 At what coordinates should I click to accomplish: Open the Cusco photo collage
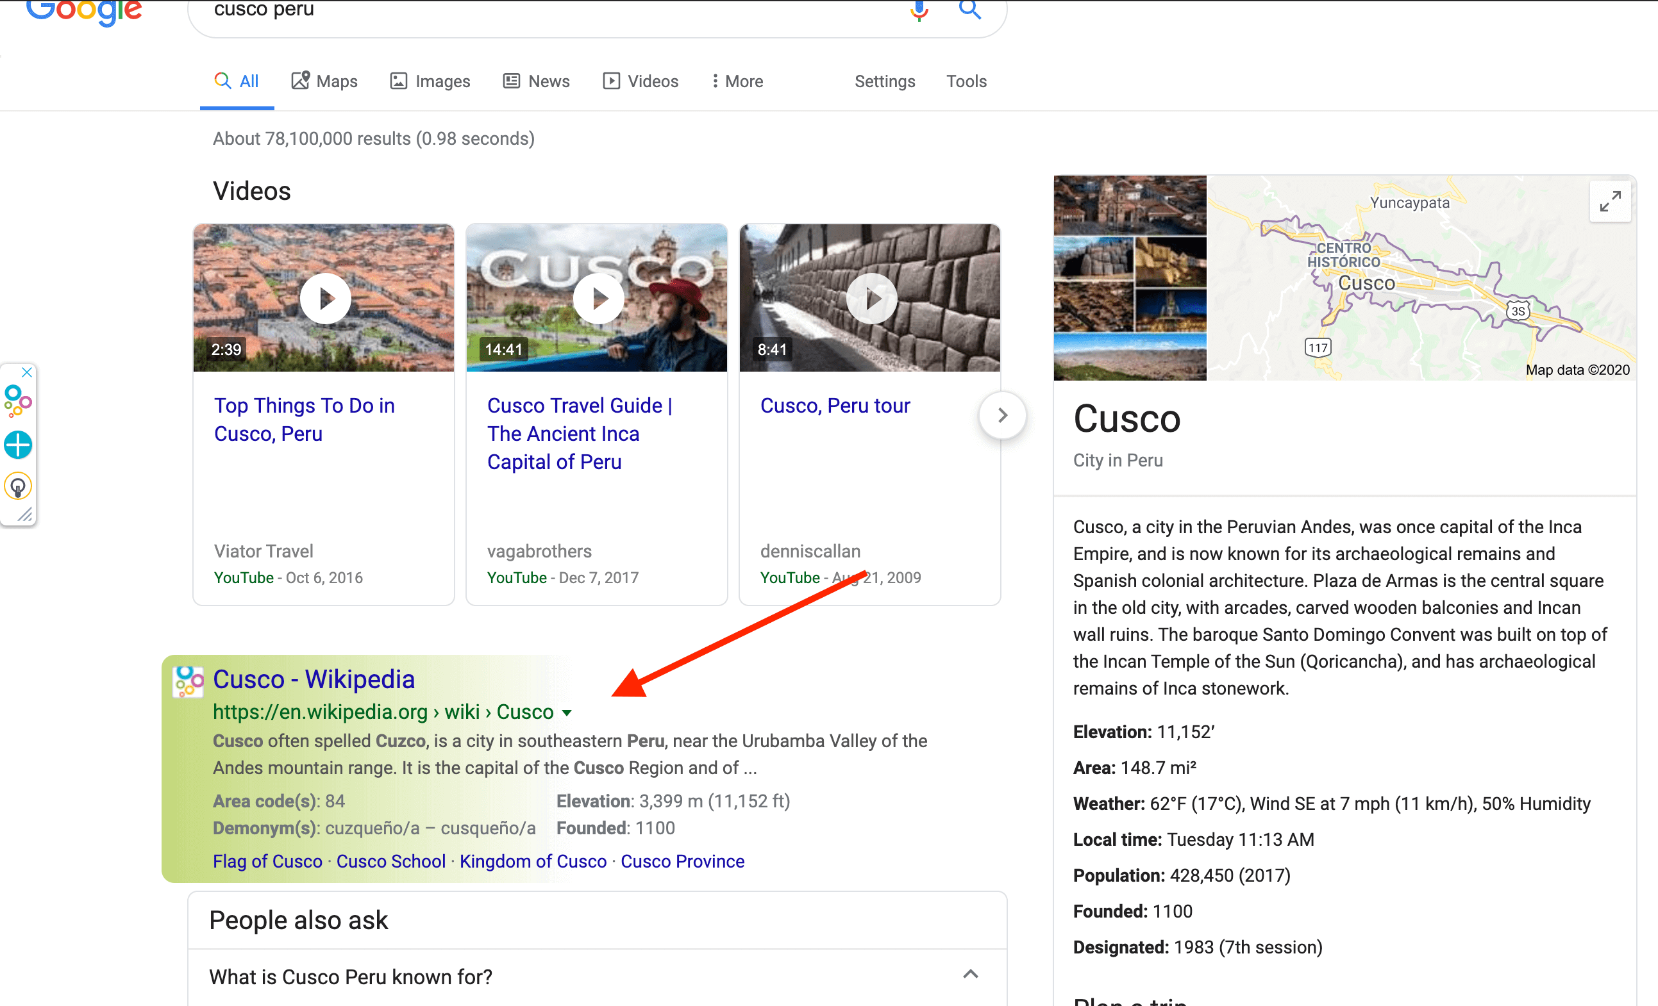click(1130, 277)
